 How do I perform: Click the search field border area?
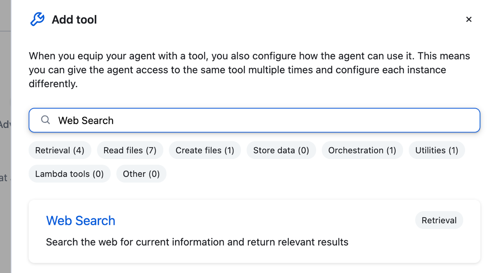click(x=254, y=109)
